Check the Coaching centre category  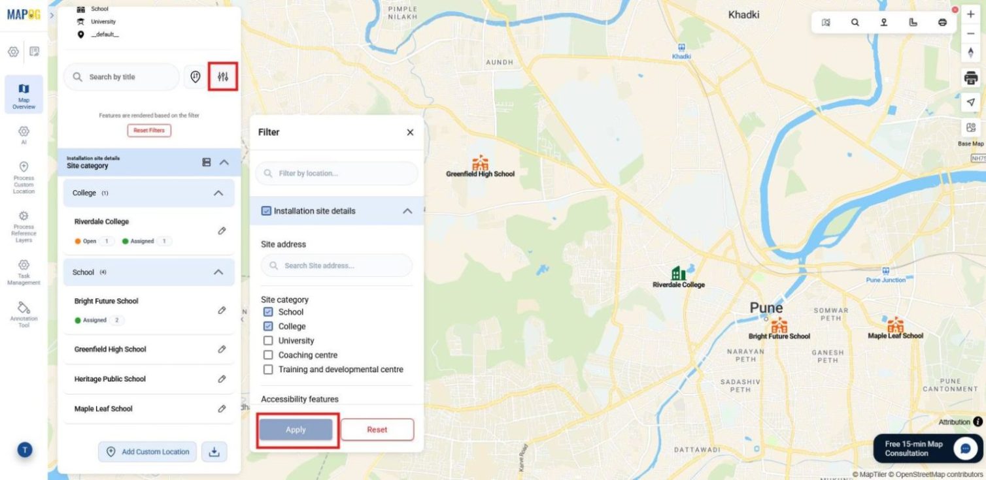pyautogui.click(x=267, y=355)
